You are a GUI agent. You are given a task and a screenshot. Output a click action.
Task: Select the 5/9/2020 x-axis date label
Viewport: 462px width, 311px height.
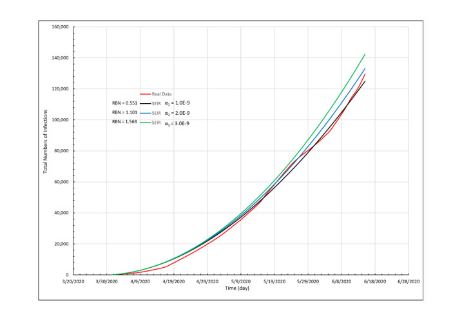(x=240, y=281)
